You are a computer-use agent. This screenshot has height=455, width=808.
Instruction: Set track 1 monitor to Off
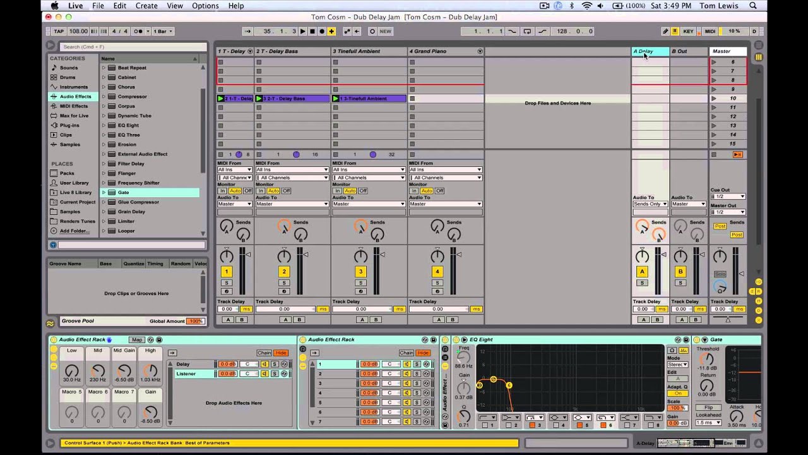248,191
